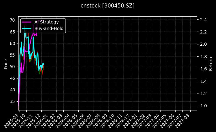The width and height of the screenshot is (216, 132).
Task: Select the Buy-and-Hold legend label
Action: 49,28
